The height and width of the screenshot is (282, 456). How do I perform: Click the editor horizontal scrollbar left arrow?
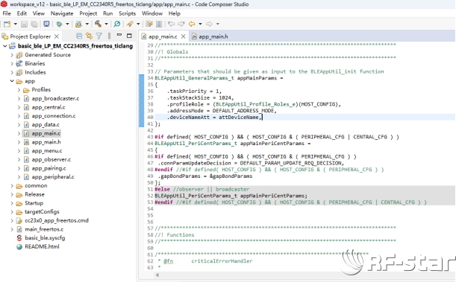coord(157,275)
